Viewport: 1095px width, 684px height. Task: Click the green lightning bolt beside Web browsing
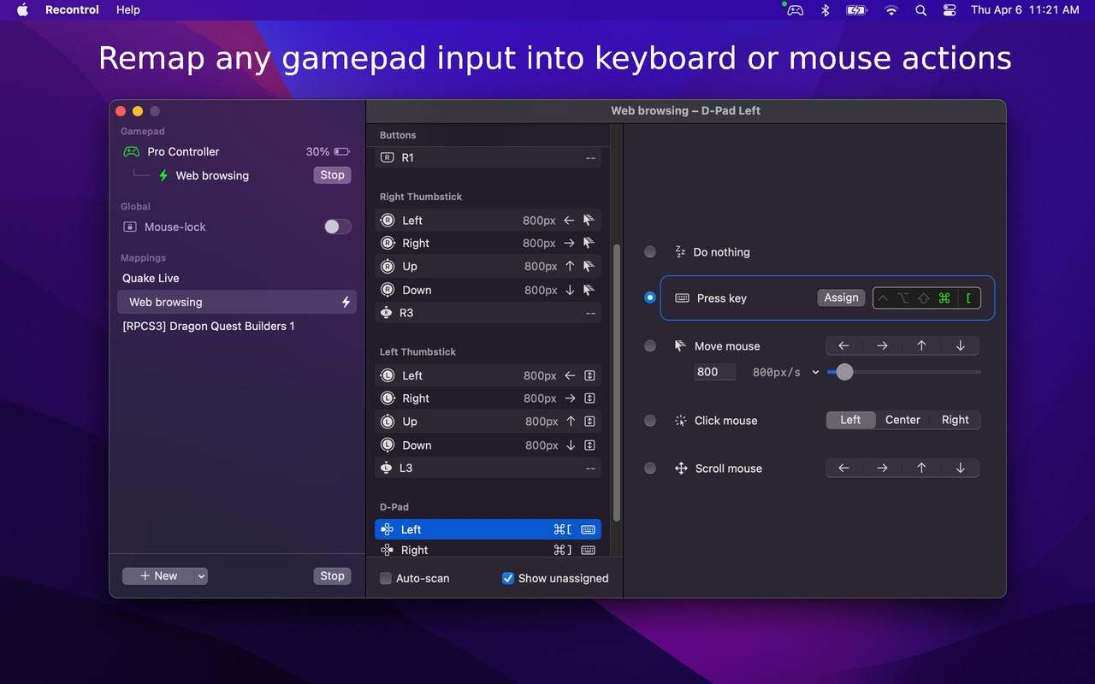click(x=163, y=175)
